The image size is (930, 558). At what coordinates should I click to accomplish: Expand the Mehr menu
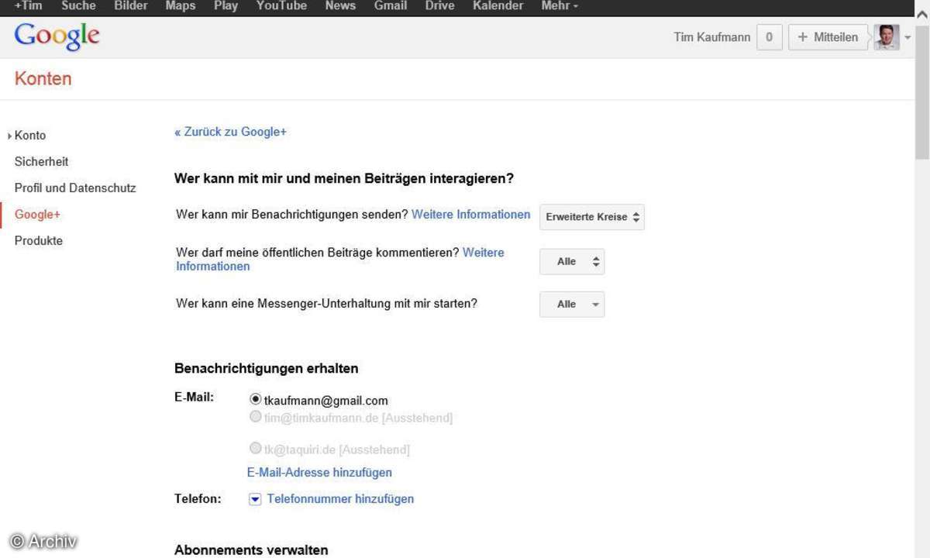(x=560, y=6)
